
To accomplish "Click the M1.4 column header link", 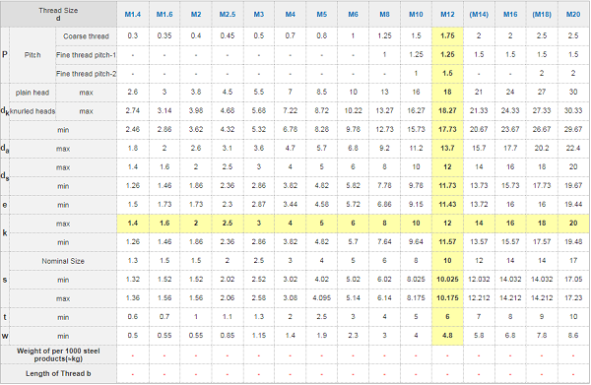I will point(133,15).
